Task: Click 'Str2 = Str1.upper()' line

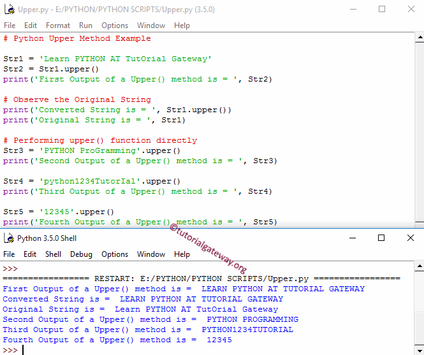Action: (51, 69)
